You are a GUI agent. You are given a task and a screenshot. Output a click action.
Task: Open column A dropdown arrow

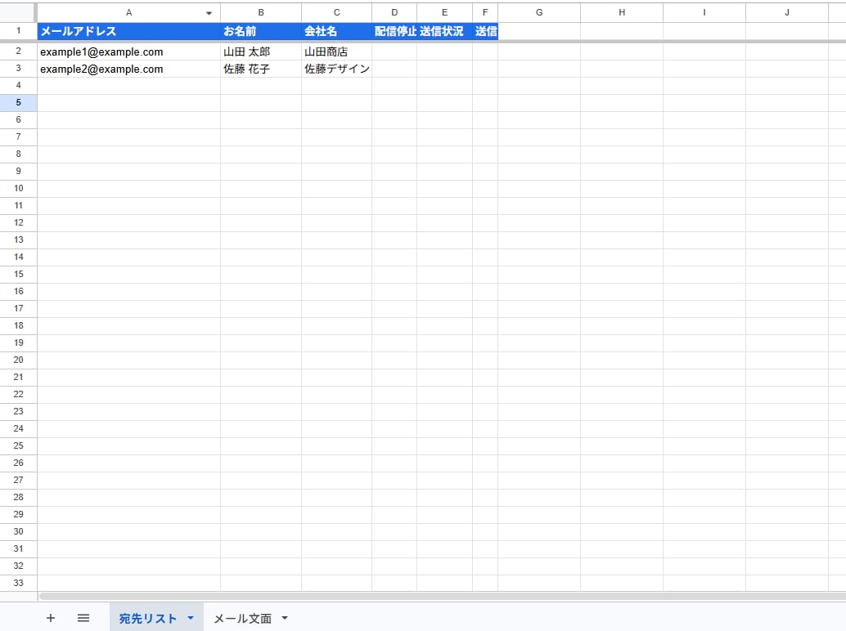(209, 13)
